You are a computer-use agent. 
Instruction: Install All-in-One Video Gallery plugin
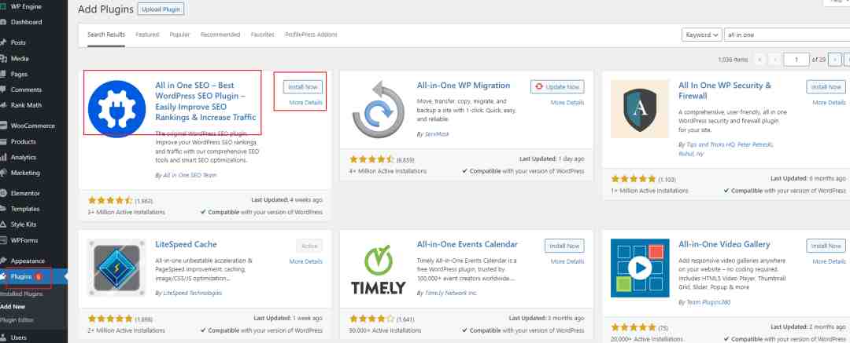pyautogui.click(x=826, y=246)
